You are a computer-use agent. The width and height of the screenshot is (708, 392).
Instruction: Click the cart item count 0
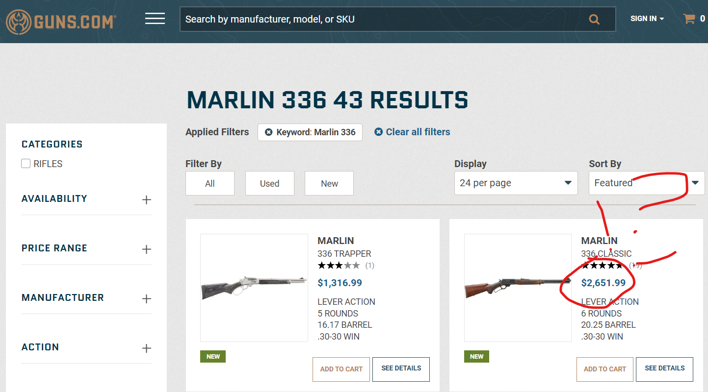[x=703, y=19]
